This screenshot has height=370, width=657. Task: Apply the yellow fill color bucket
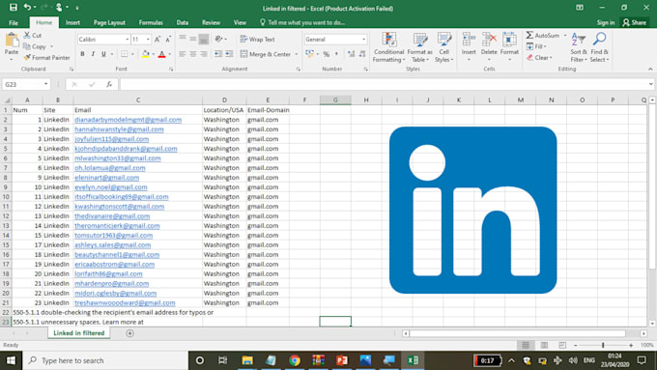tap(145, 54)
